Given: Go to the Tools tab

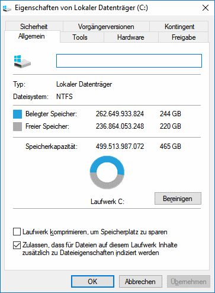Looking at the screenshot, I should coord(80,37).
